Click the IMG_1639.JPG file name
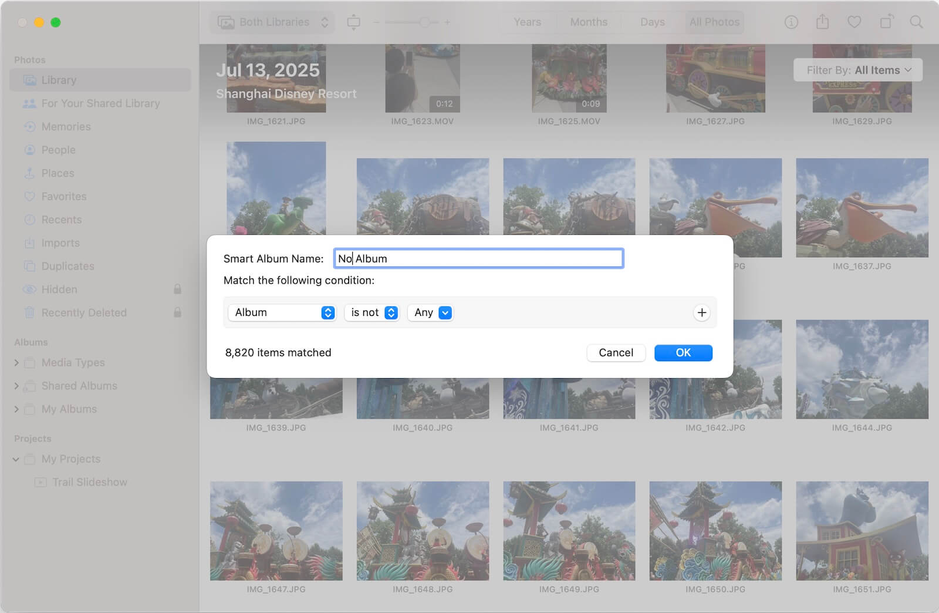The width and height of the screenshot is (939, 613). coord(276,428)
